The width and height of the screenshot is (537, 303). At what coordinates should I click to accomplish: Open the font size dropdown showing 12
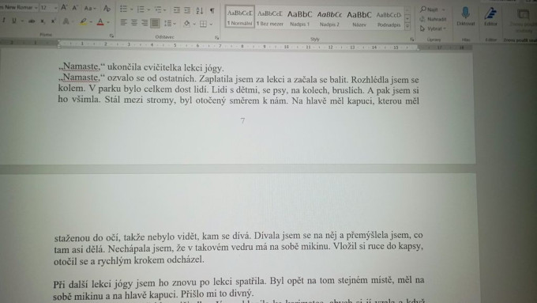[x=49, y=7]
